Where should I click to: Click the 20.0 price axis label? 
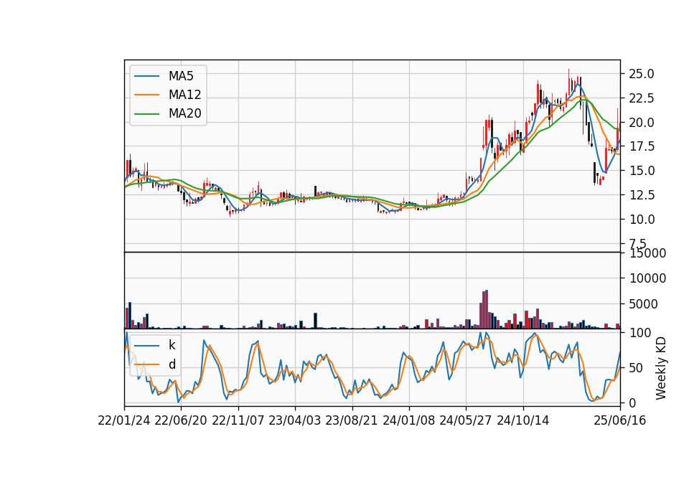(x=642, y=122)
